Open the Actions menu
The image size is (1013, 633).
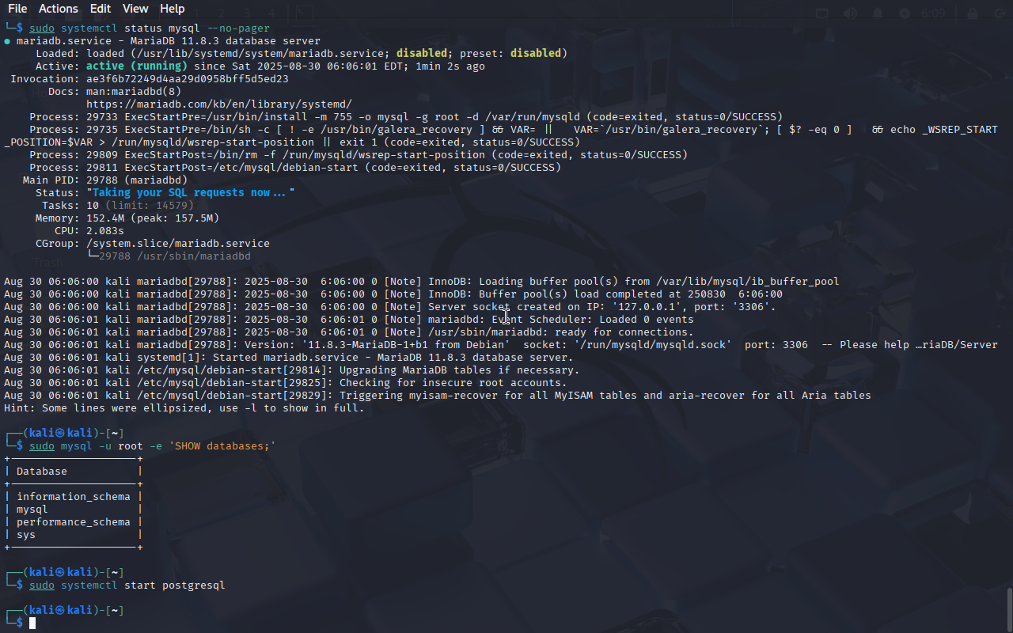click(59, 9)
